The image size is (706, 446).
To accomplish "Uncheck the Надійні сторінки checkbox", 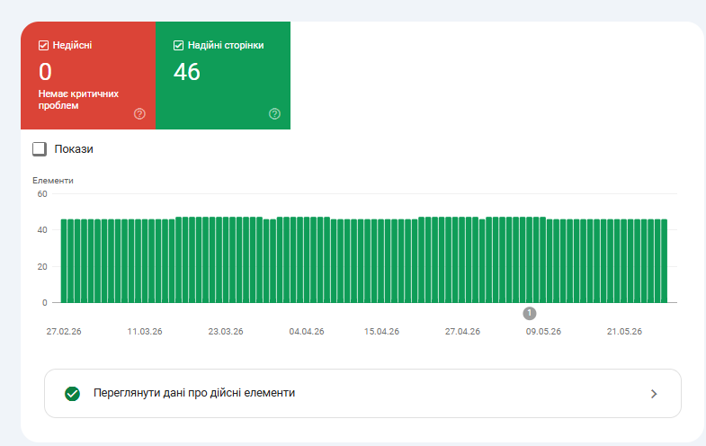I will click(x=179, y=46).
